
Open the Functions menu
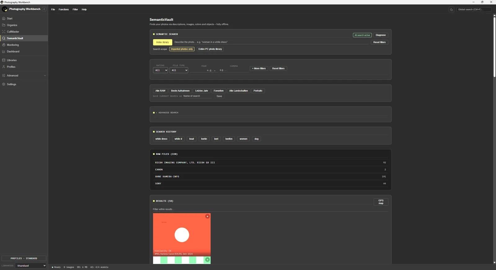pos(64,10)
